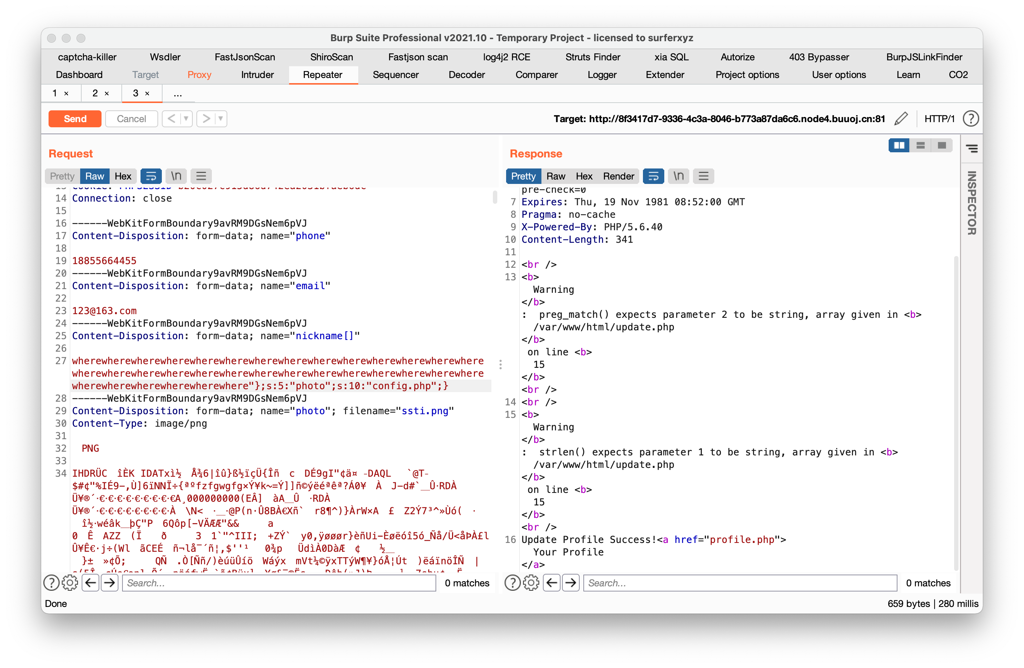Focus the request search input field
The image size is (1024, 668).
[x=279, y=583]
